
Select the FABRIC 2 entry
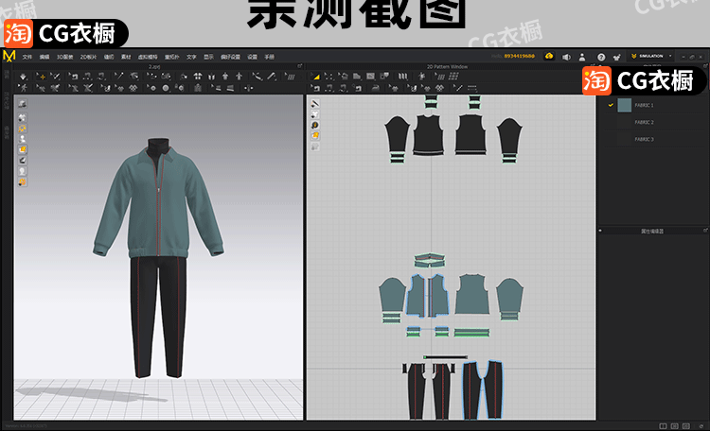[x=645, y=122]
